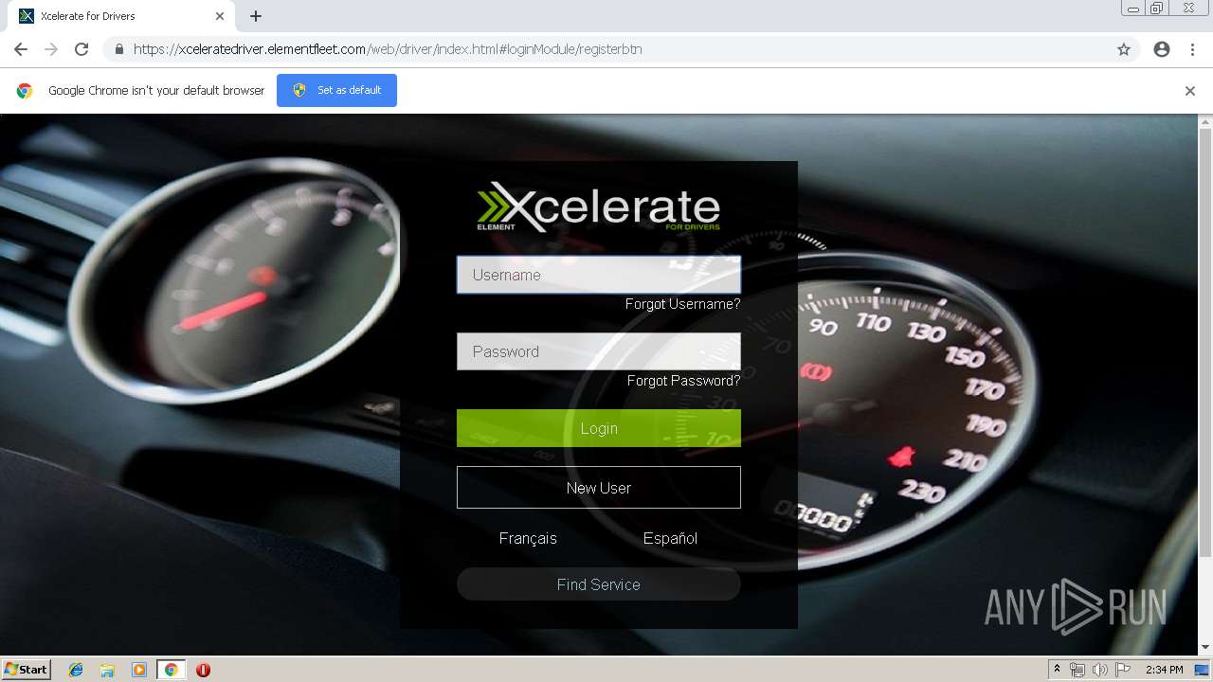Open the Action Center flag icon
The image size is (1213, 682).
coord(1123,670)
